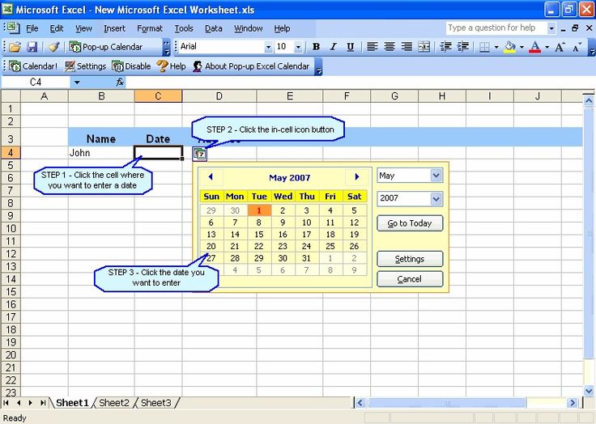The width and height of the screenshot is (596, 424).
Task: Click the Save floppy disk icon
Action: 32,47
